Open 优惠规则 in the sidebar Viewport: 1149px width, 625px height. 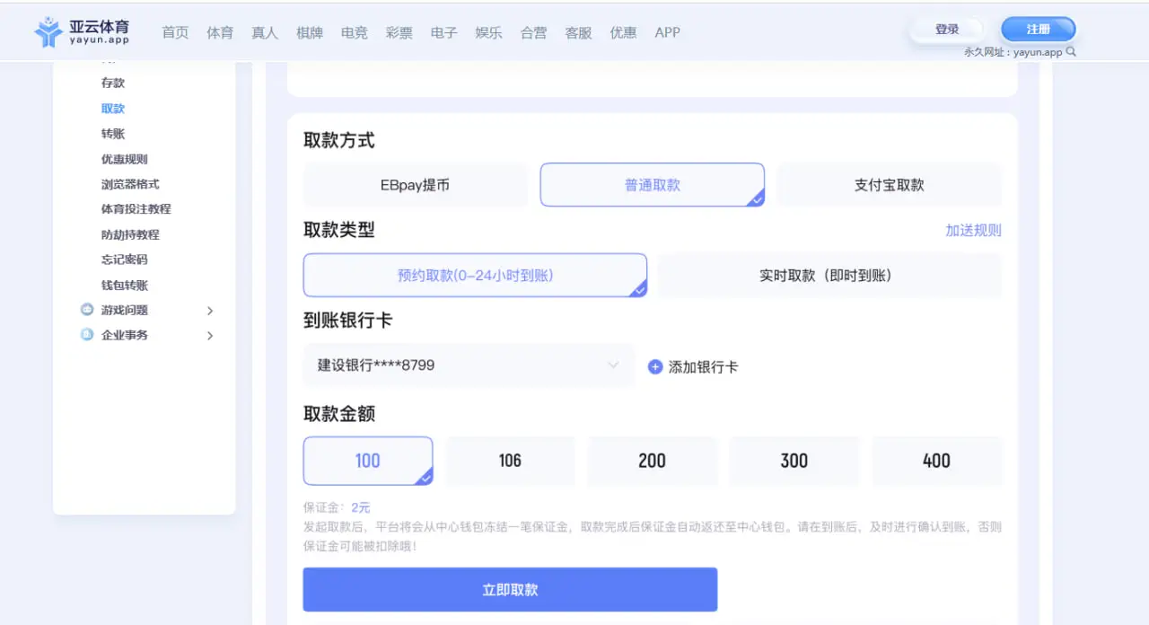coord(125,159)
